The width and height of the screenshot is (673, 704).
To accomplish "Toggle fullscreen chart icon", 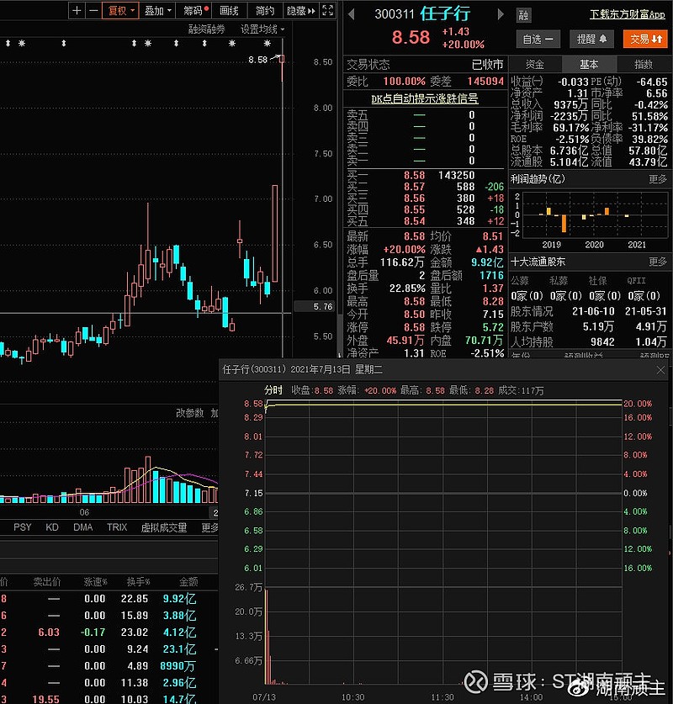I will click(x=328, y=10).
